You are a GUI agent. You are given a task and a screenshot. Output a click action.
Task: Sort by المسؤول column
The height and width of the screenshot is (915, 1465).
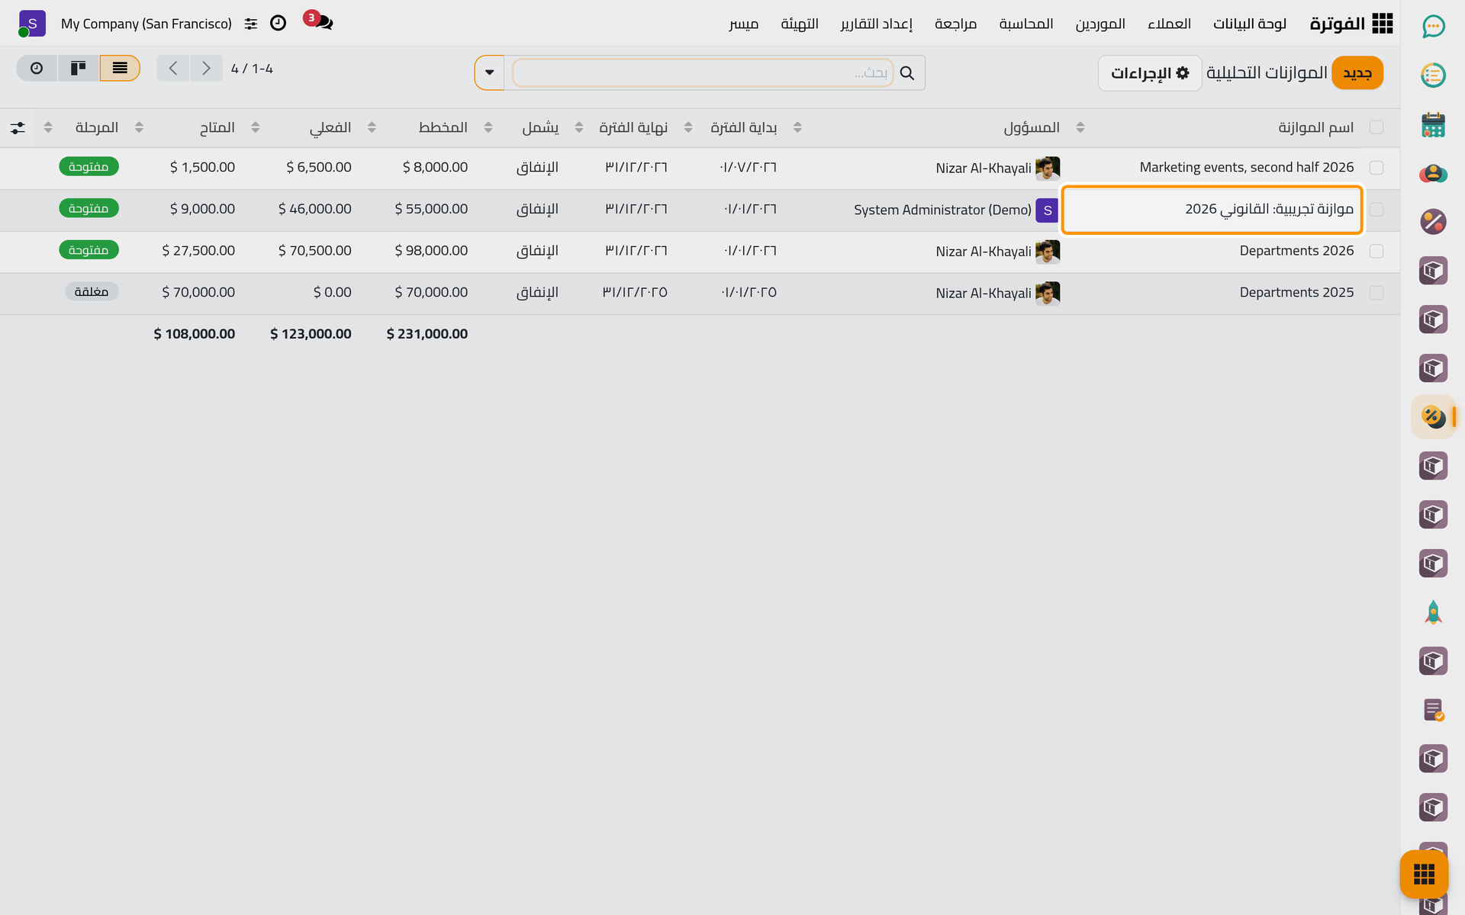click(1031, 127)
